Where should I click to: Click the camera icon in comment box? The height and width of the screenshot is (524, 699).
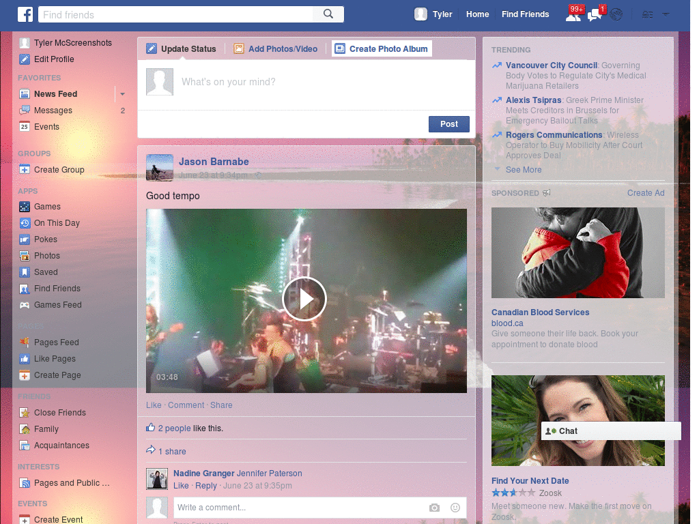[x=434, y=508]
